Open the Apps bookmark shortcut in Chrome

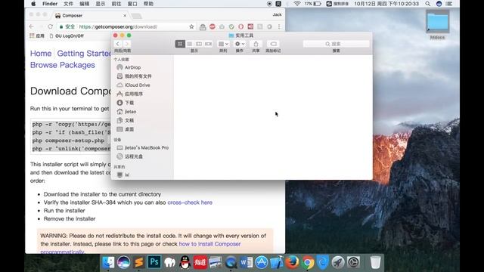[37, 36]
